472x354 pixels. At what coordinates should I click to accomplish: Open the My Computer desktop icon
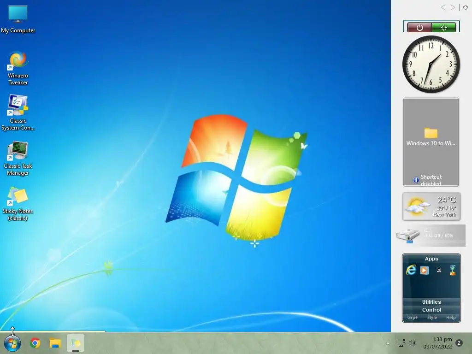pyautogui.click(x=18, y=19)
